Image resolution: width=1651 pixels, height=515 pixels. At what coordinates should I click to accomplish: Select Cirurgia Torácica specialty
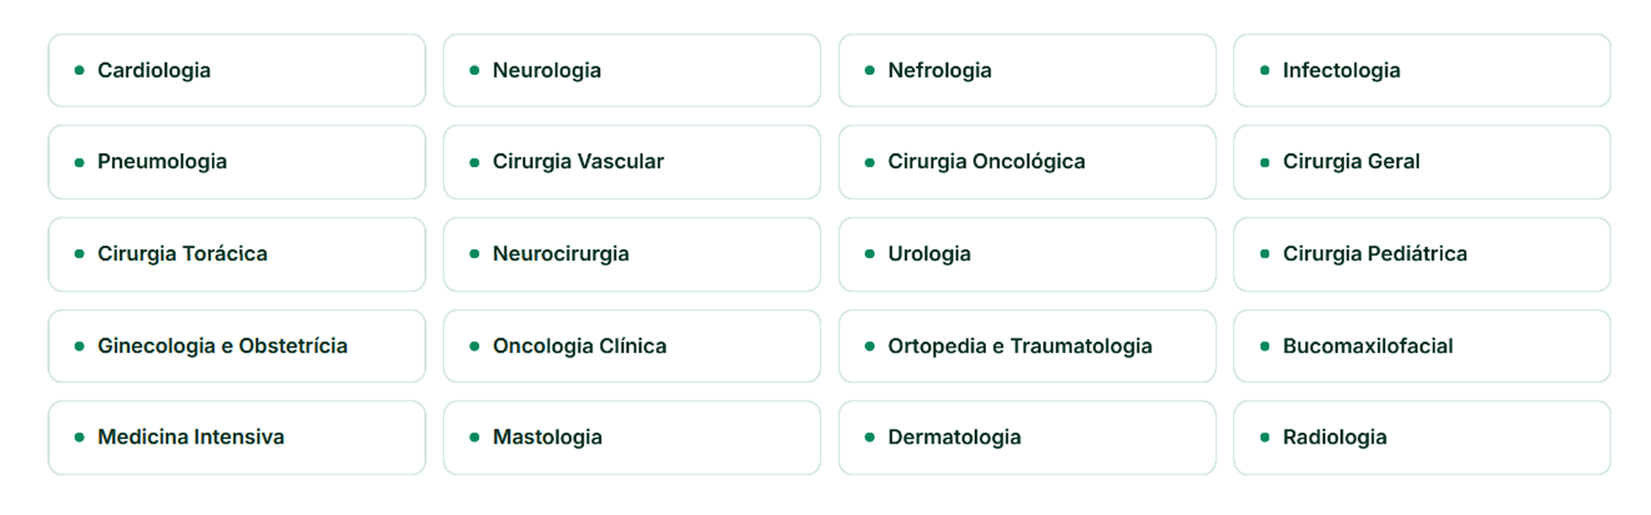[237, 254]
